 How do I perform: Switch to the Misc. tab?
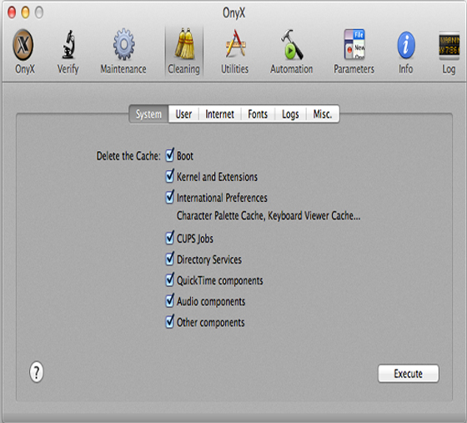point(323,113)
